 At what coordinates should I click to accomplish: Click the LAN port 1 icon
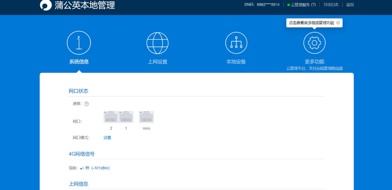point(126,117)
